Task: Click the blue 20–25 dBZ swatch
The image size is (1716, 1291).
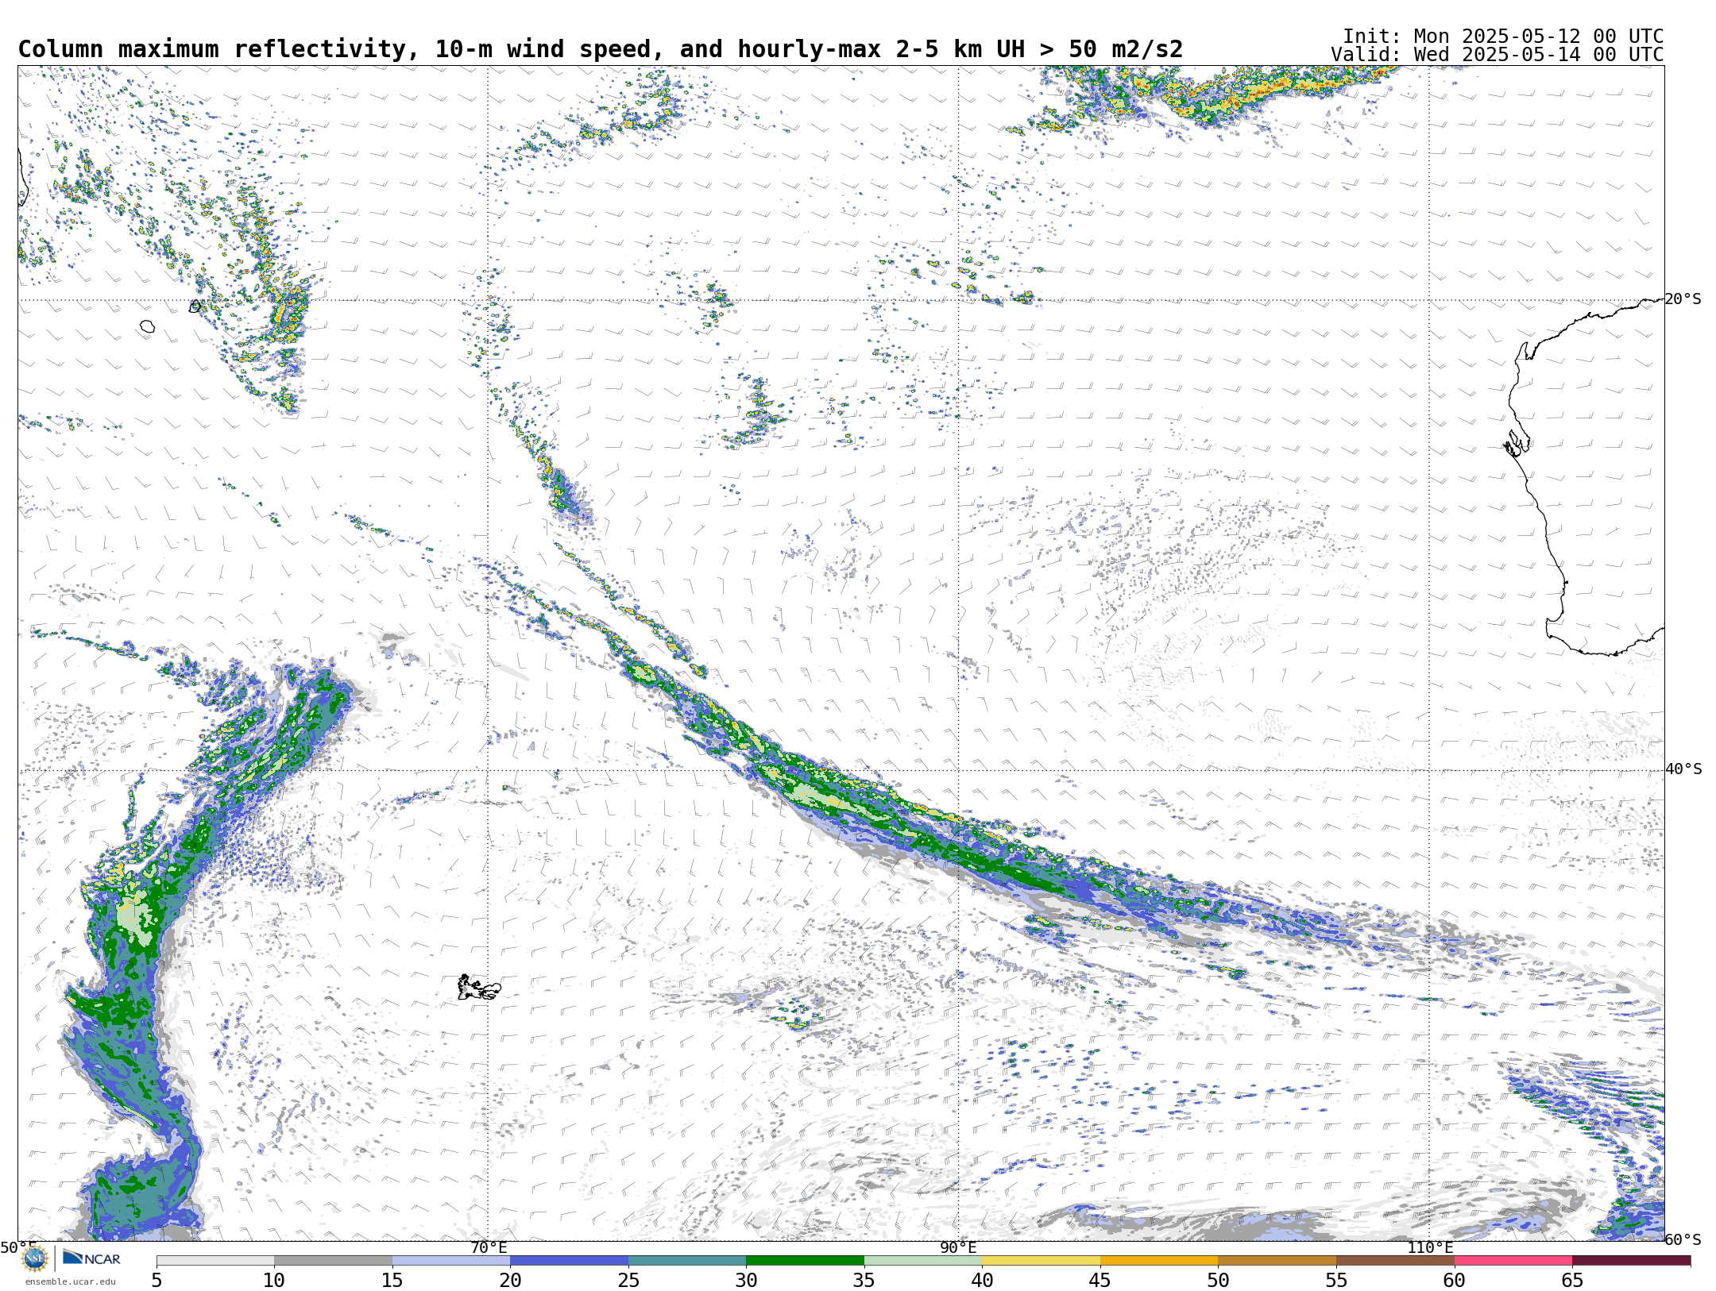Action: click(569, 1261)
